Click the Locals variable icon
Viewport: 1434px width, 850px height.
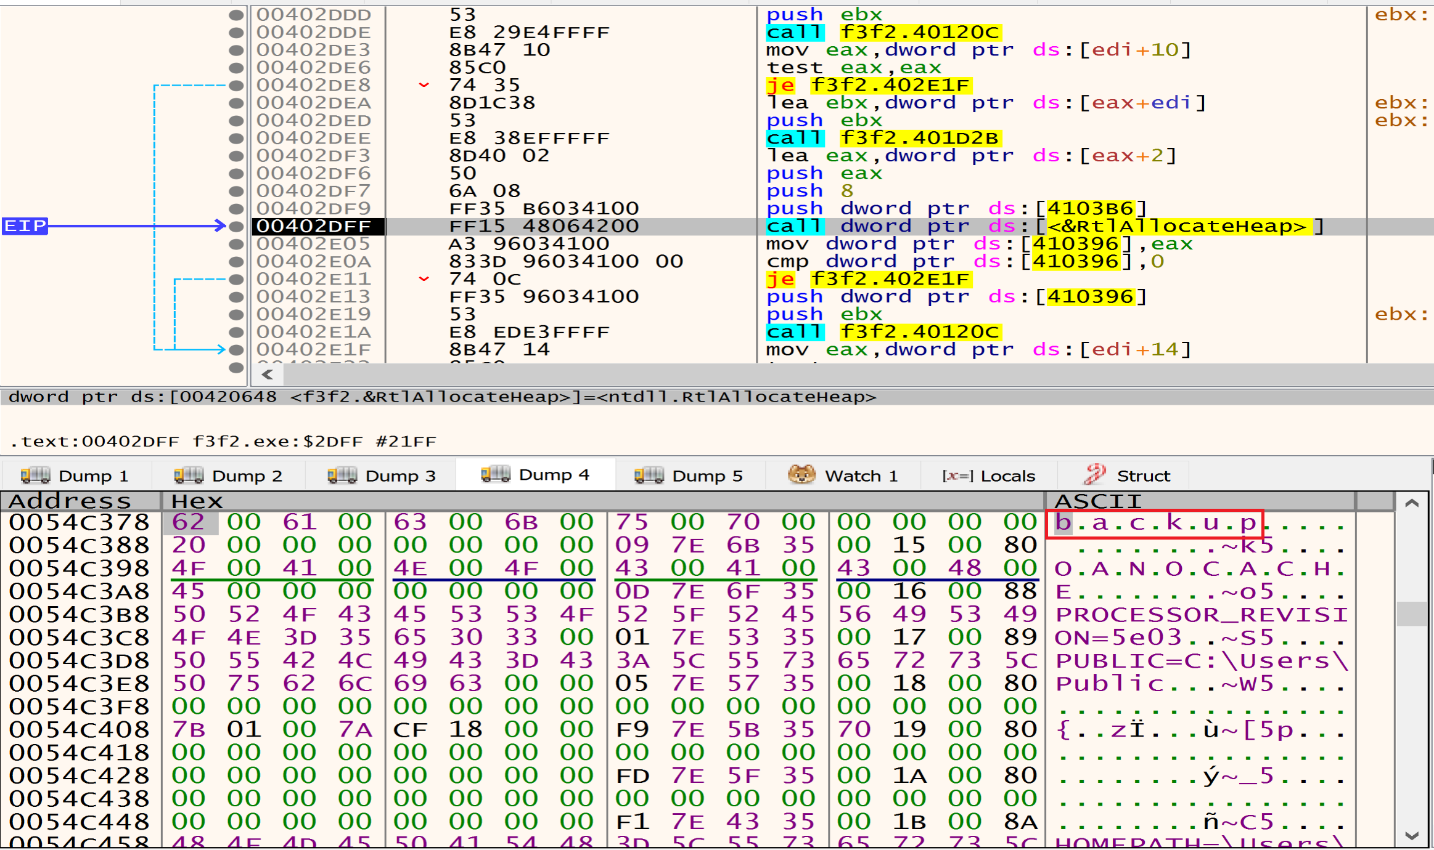tap(957, 476)
